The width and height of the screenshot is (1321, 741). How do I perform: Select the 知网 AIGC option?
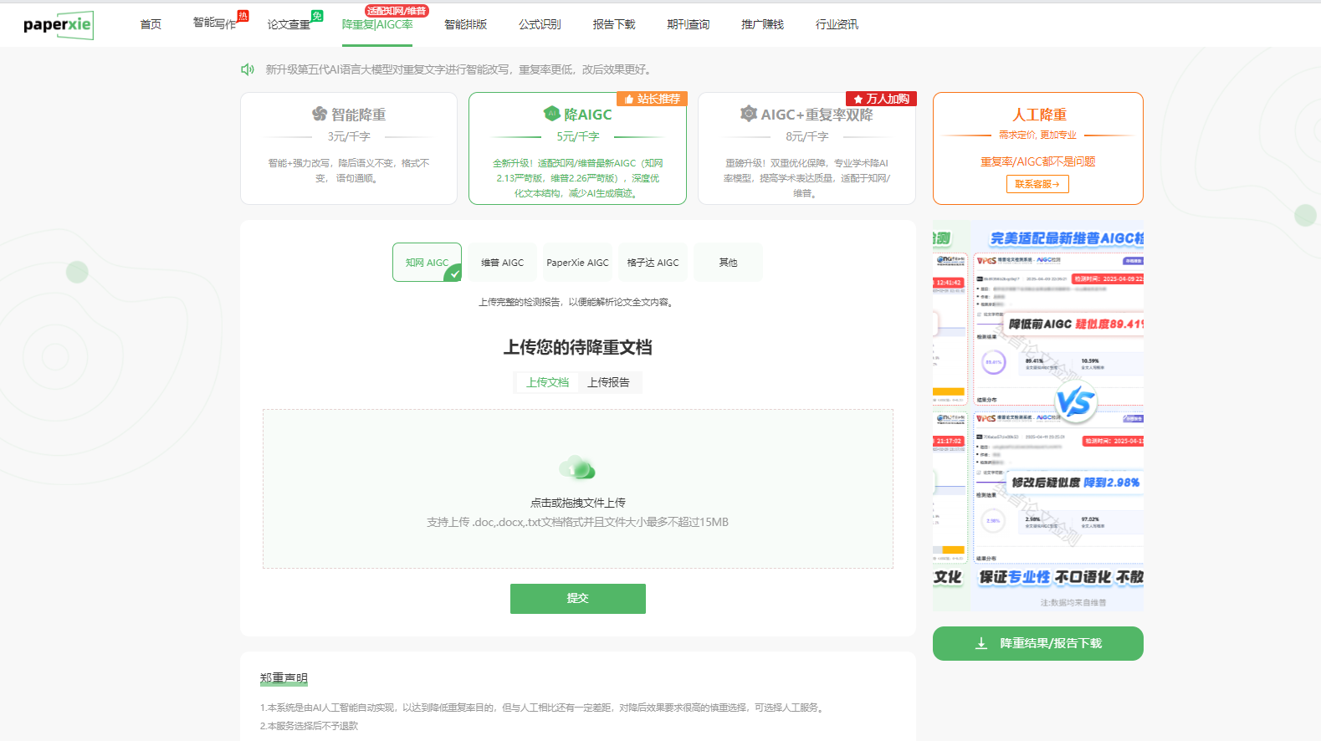(427, 263)
